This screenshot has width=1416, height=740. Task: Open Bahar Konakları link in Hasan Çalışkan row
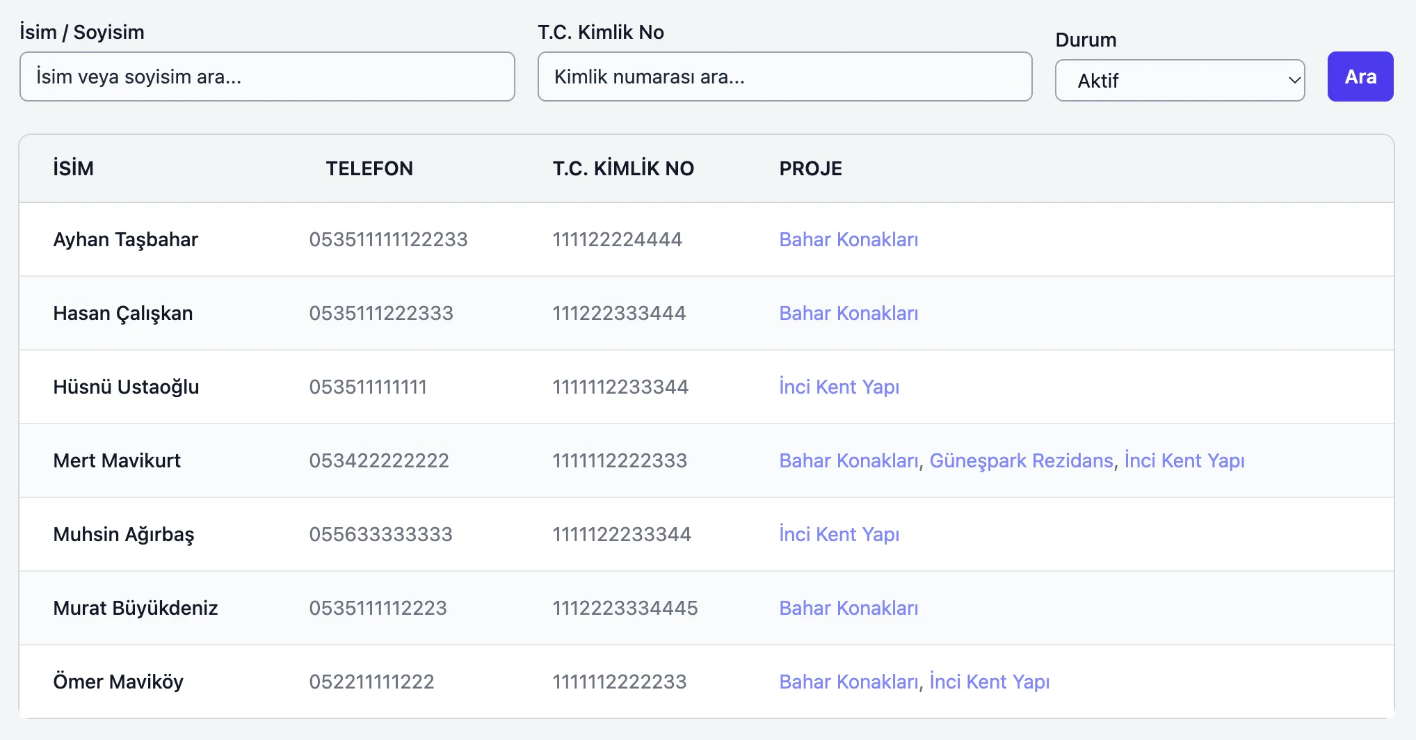(x=848, y=313)
